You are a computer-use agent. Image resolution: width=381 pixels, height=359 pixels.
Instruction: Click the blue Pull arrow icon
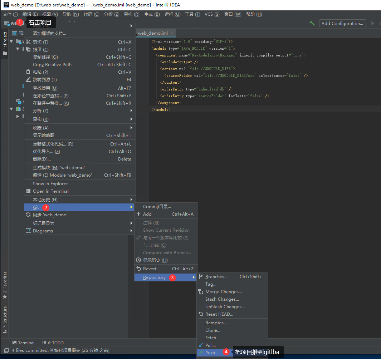tap(201, 345)
